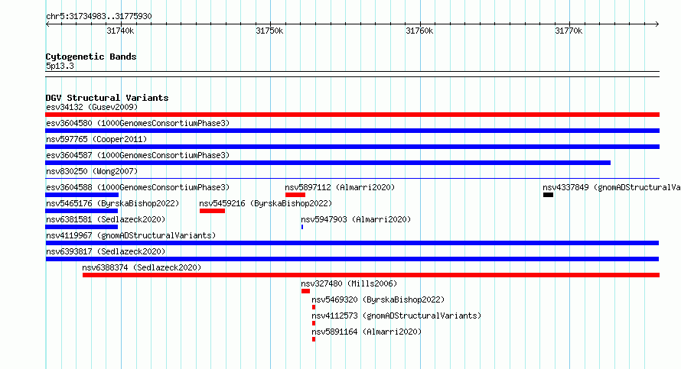This screenshot has width=681, height=369.
Task: Click the black bar under nsv4337849
Action: 548,195
